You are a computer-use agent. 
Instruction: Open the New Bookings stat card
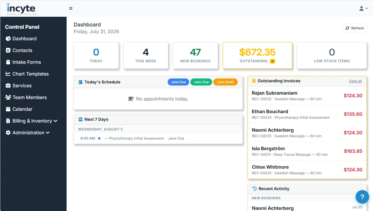pyautogui.click(x=195, y=56)
